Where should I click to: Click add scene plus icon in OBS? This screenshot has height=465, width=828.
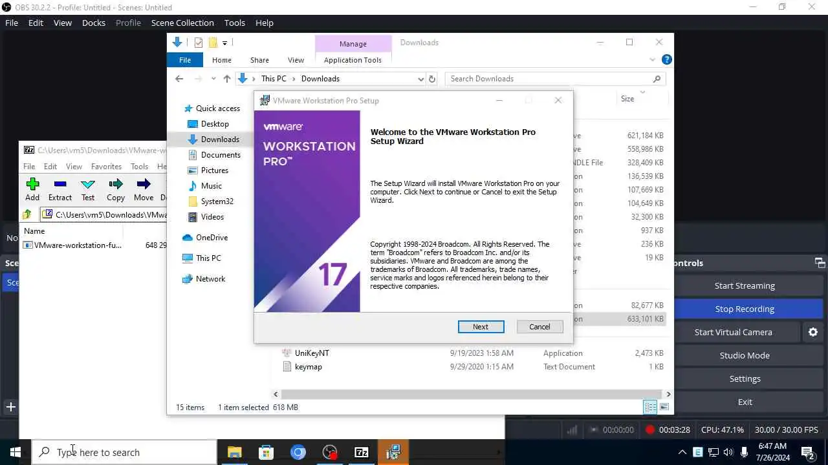(x=10, y=407)
